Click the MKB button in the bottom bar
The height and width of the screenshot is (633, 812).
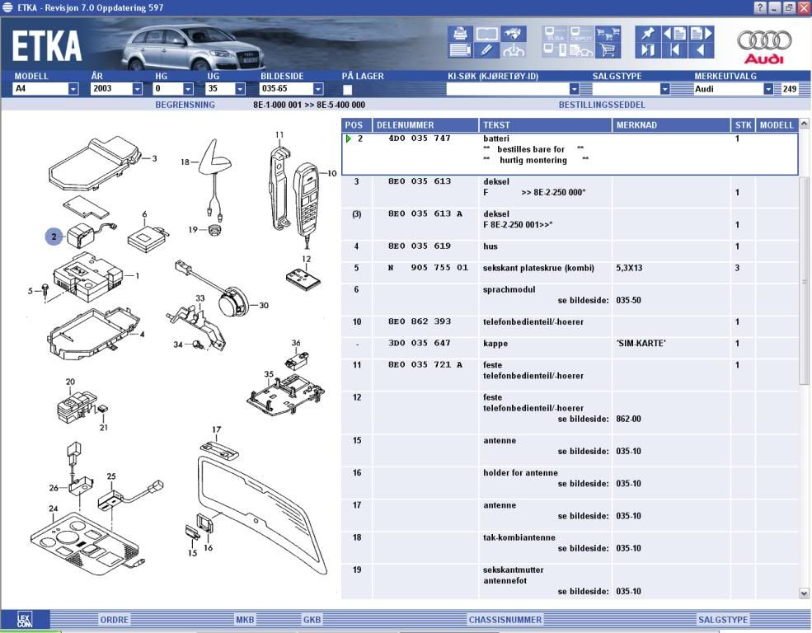(x=245, y=620)
